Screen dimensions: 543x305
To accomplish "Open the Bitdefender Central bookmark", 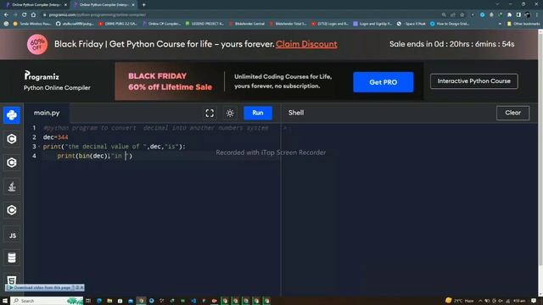I will tap(247, 24).
